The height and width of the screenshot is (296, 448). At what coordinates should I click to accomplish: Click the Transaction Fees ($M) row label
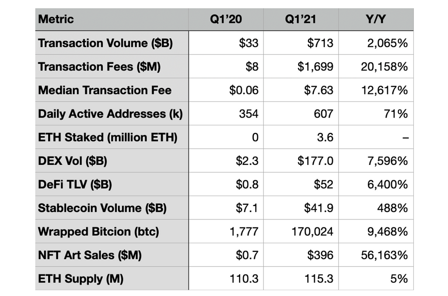[x=99, y=66]
